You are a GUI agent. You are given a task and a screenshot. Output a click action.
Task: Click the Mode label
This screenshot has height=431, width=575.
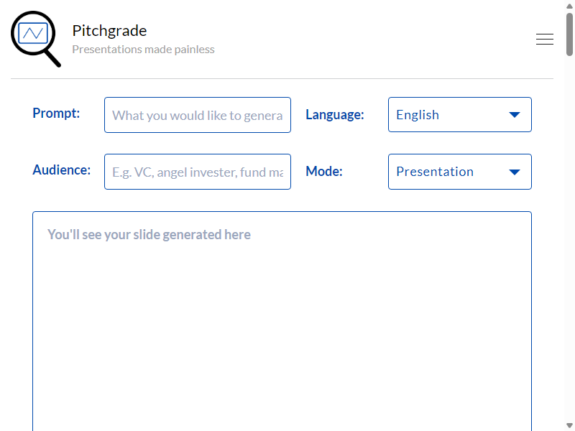pos(324,172)
